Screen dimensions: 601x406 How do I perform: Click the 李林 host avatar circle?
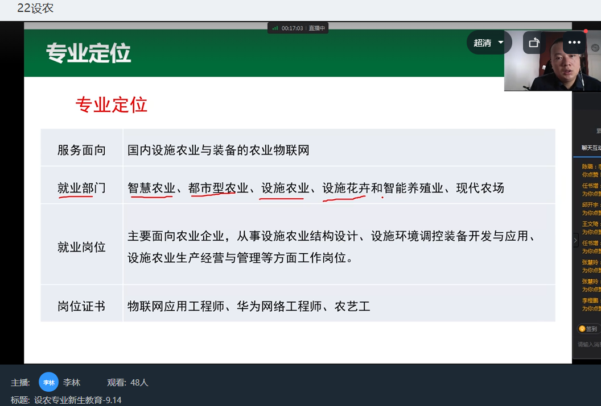(x=49, y=382)
